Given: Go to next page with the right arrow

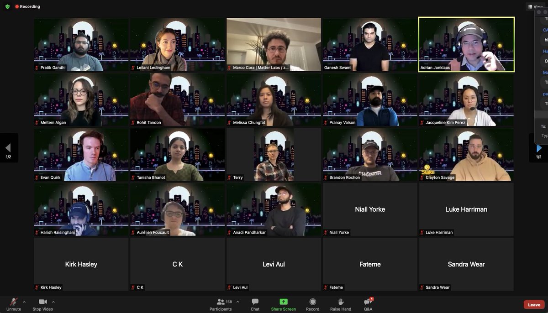Looking at the screenshot, I should click(539, 148).
